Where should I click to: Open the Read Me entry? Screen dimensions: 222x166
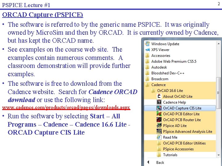click(x=180, y=137)
